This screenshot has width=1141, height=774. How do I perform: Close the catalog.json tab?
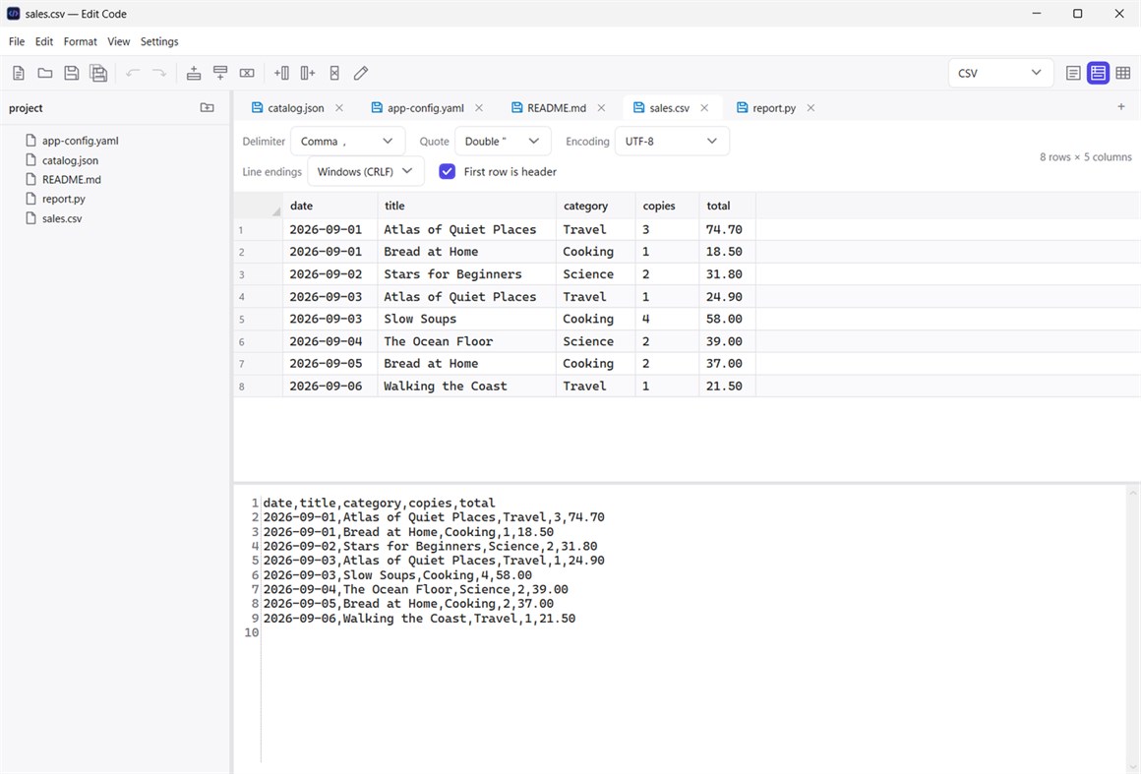tap(339, 107)
